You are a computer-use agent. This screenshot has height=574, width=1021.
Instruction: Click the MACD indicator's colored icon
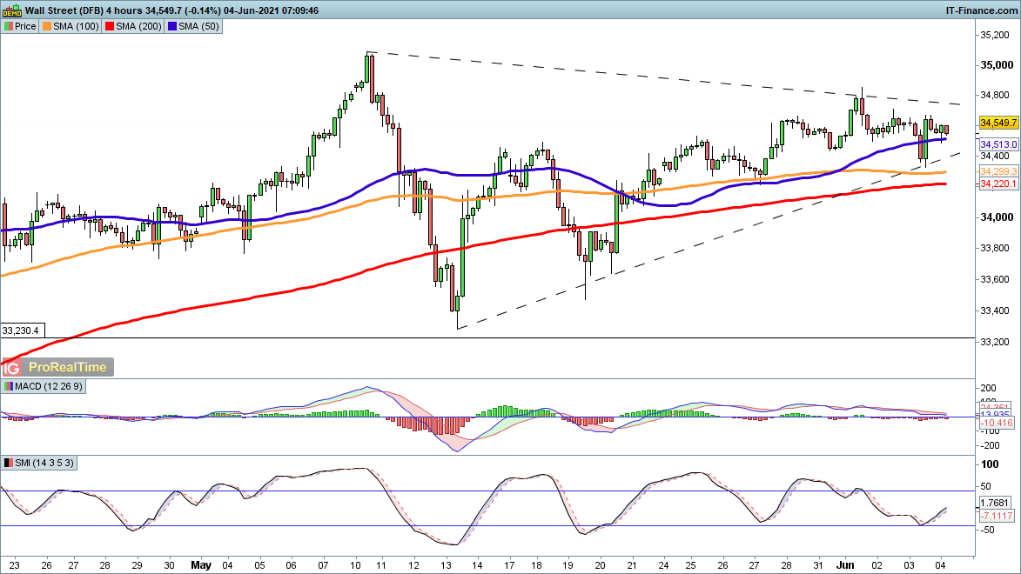[8, 386]
